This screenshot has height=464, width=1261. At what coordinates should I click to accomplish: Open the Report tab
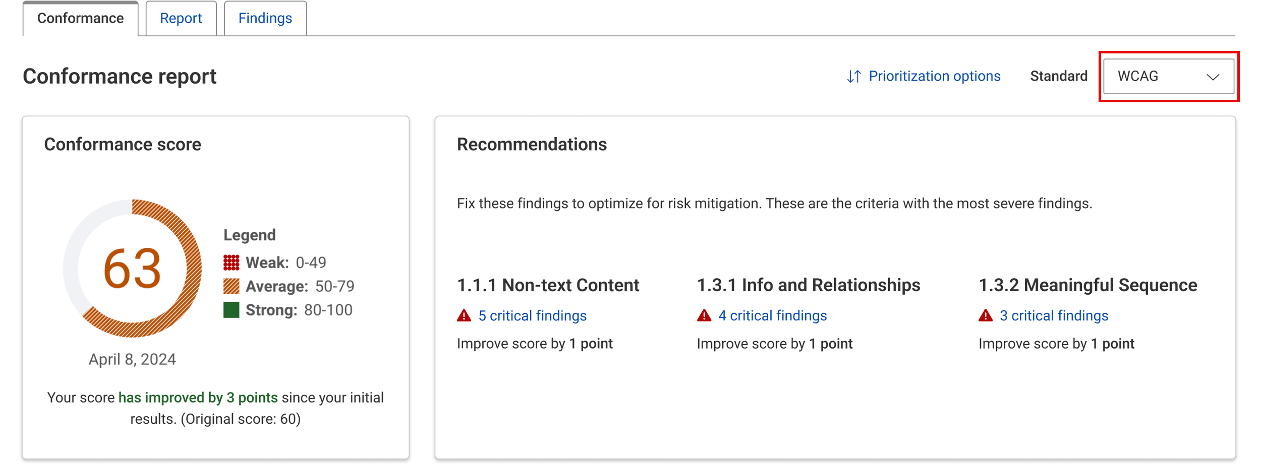(x=181, y=19)
